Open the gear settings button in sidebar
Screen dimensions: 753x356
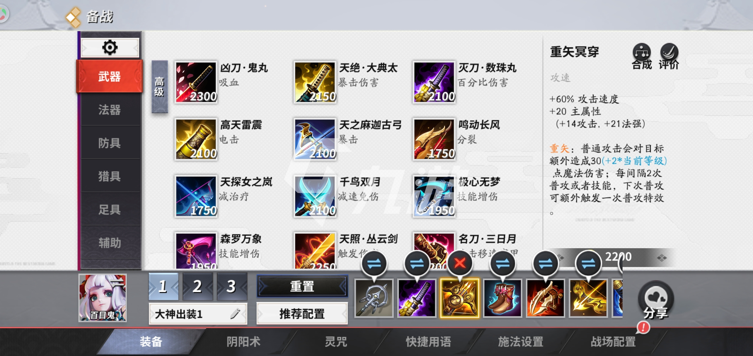tap(110, 48)
